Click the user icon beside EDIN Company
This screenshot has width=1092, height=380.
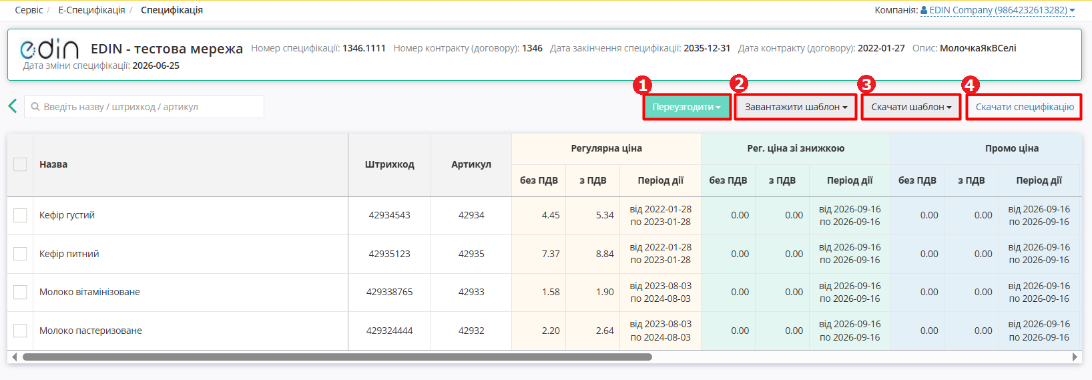point(924,10)
